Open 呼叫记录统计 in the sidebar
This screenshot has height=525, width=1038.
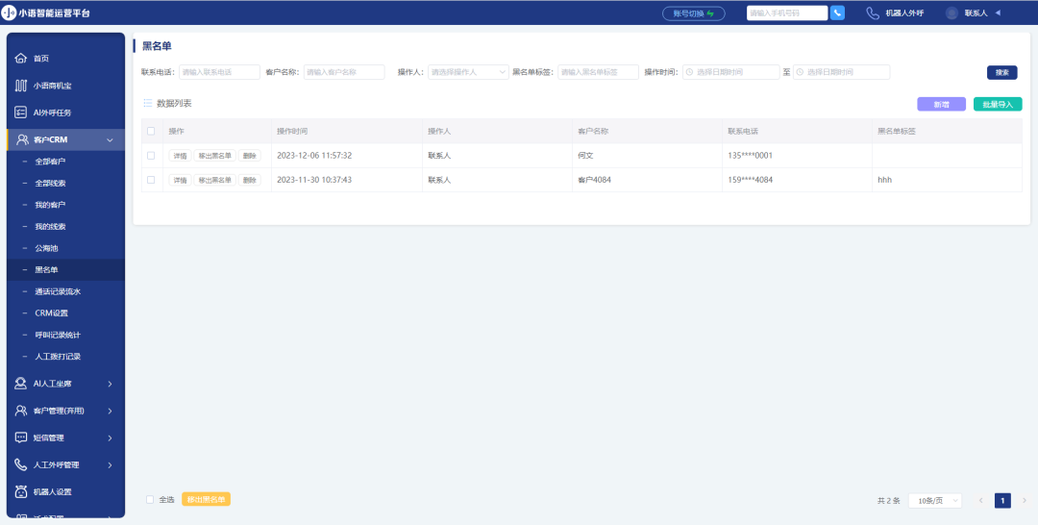click(58, 335)
